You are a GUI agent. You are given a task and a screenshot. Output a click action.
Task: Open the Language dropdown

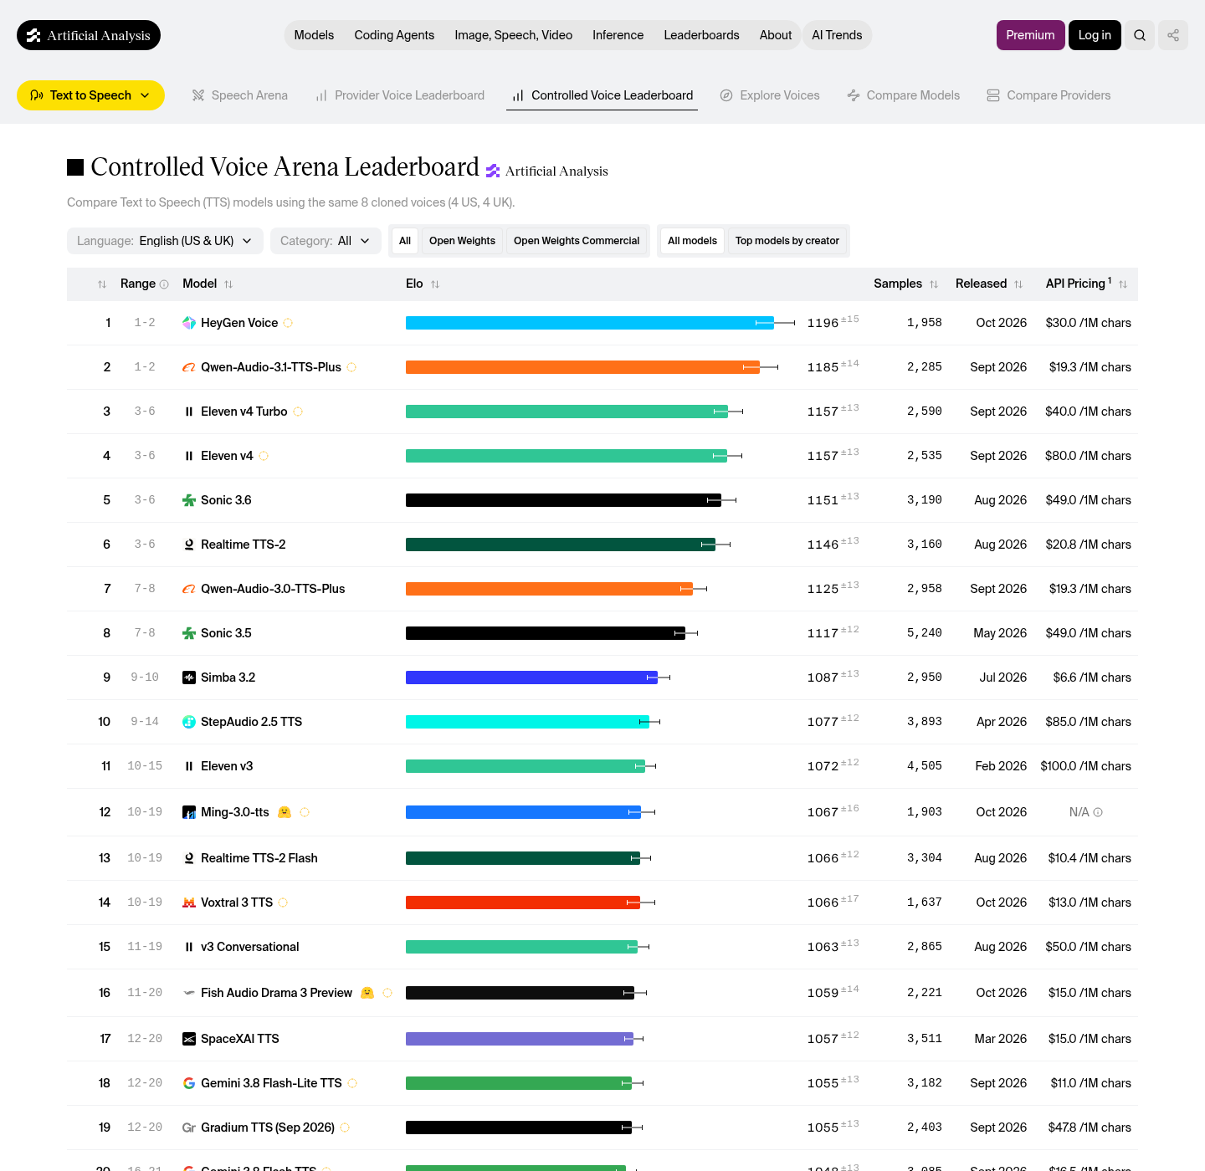point(165,241)
